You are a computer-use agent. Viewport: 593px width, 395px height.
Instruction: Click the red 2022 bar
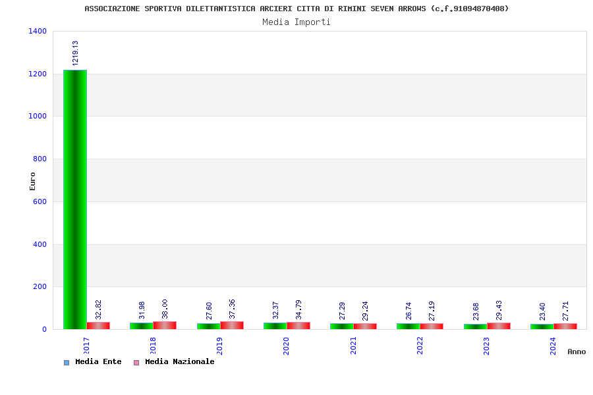[432, 327]
